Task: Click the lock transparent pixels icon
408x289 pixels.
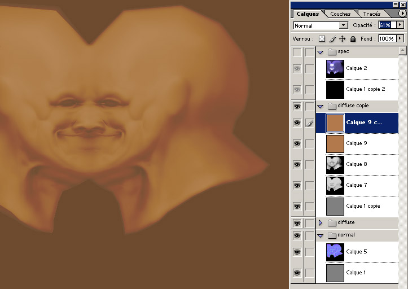Action: coord(322,39)
